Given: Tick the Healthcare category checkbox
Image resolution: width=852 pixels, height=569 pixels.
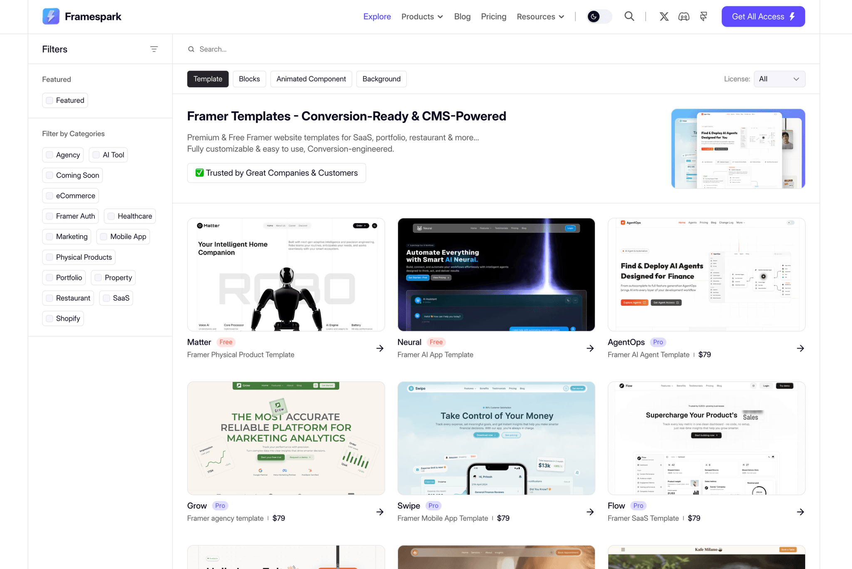Looking at the screenshot, I should point(111,216).
